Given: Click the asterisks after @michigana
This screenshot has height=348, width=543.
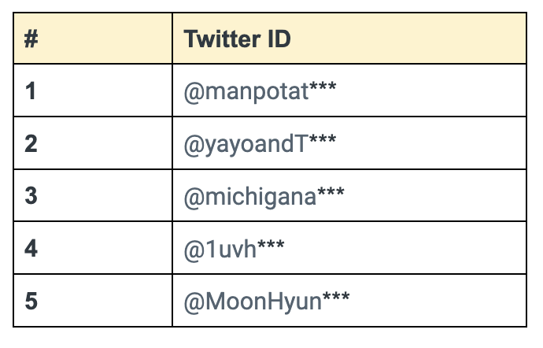Looking at the screenshot, I should [331, 191].
